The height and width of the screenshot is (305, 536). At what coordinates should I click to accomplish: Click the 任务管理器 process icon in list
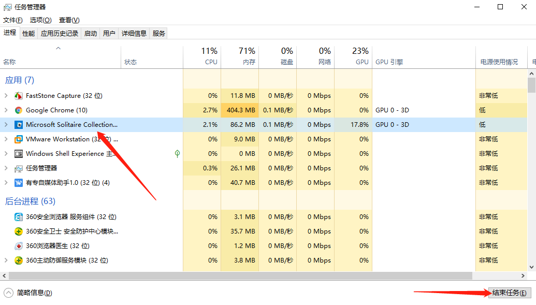click(x=19, y=168)
